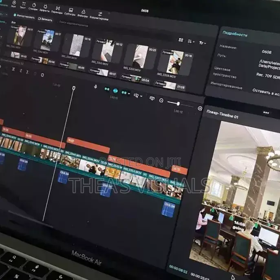Toggle clip linkage on the timeline
The height and width of the screenshot is (280, 280).
(124, 92)
